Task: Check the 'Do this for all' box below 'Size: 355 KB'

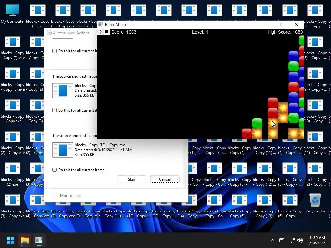Action: pos(54,110)
